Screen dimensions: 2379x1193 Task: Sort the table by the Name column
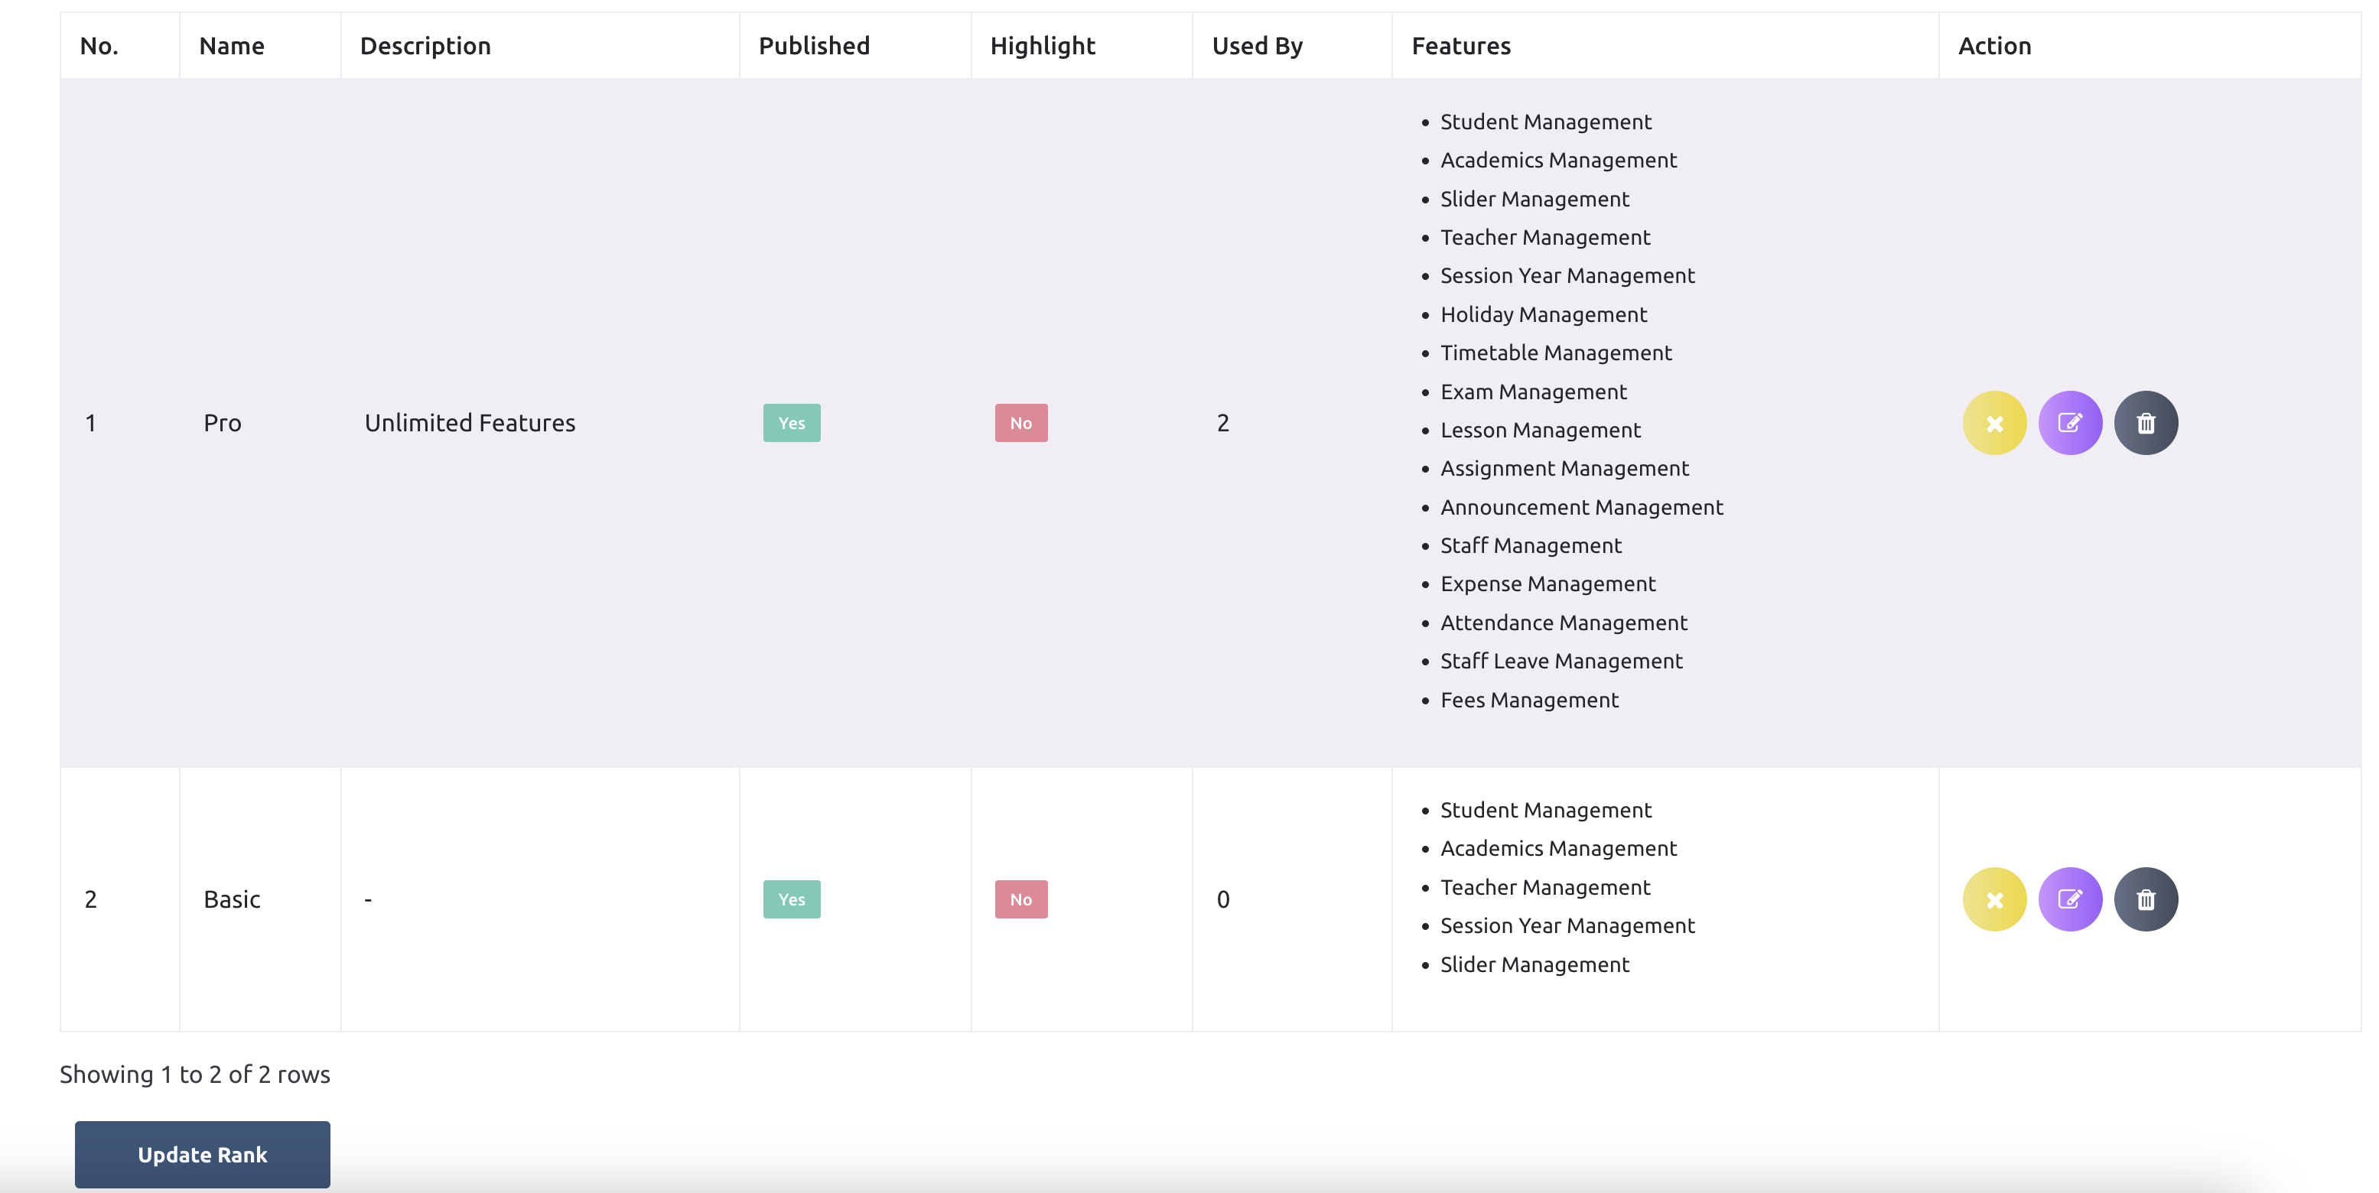tap(232, 44)
